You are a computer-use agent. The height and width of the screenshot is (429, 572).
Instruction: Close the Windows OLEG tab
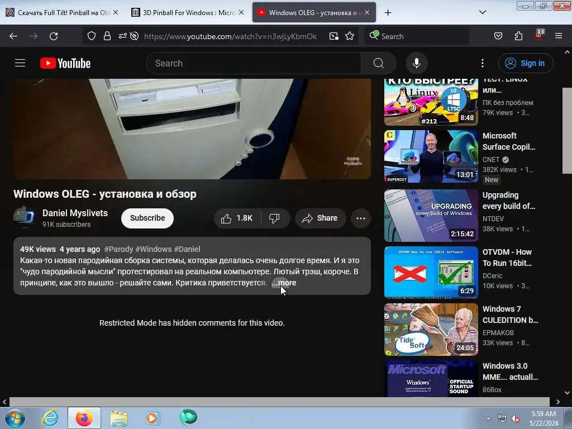click(x=367, y=12)
